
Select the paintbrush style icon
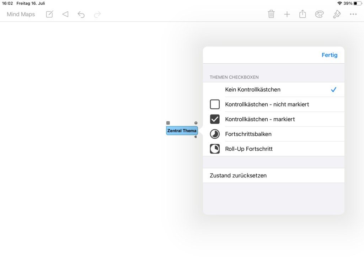pos(337,14)
